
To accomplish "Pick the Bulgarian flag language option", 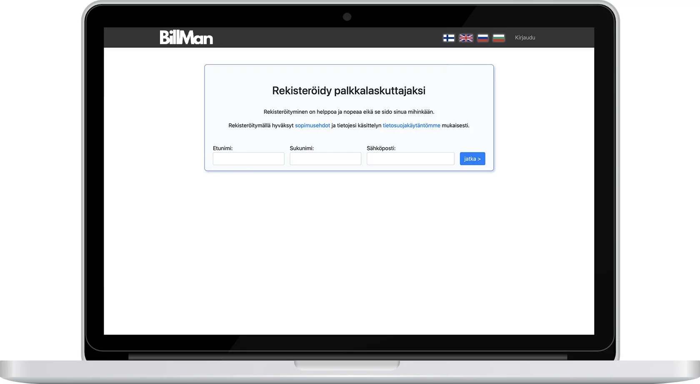I will pyautogui.click(x=498, y=38).
